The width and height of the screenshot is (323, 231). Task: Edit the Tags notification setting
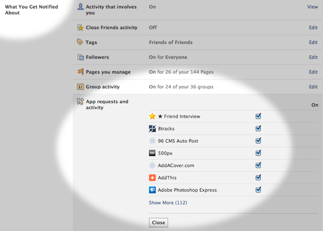pyautogui.click(x=313, y=42)
